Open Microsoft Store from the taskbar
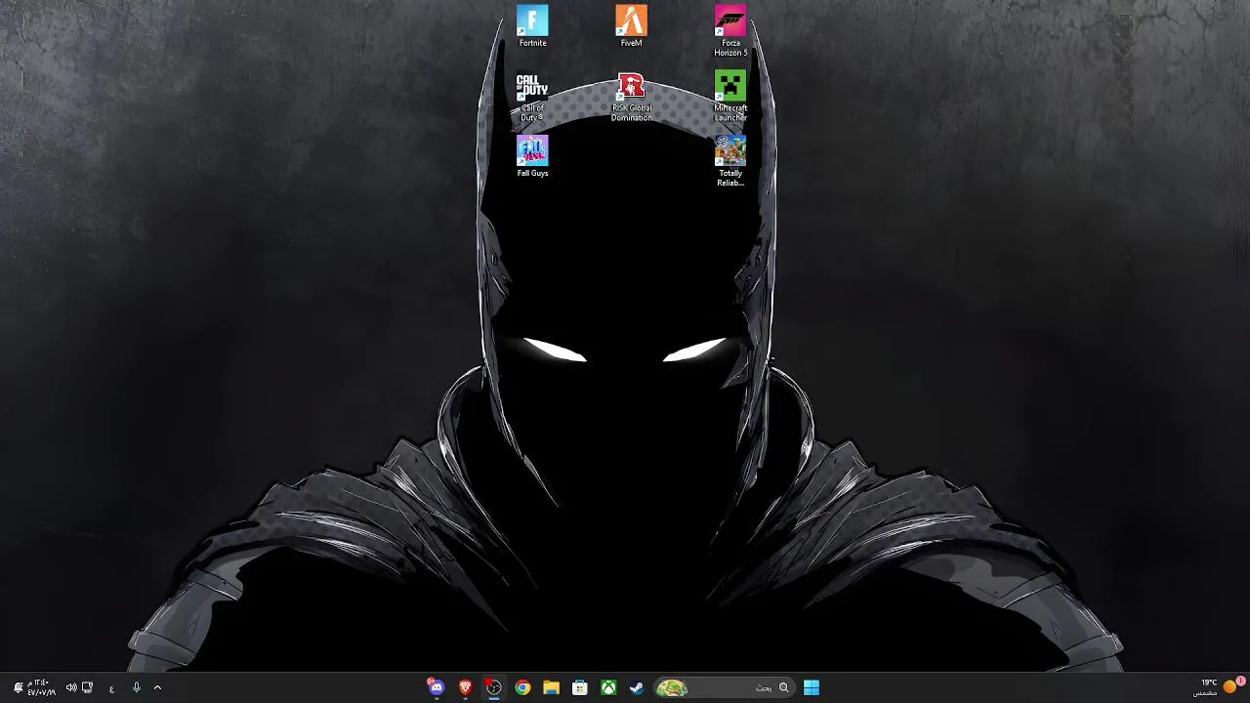 point(580,687)
